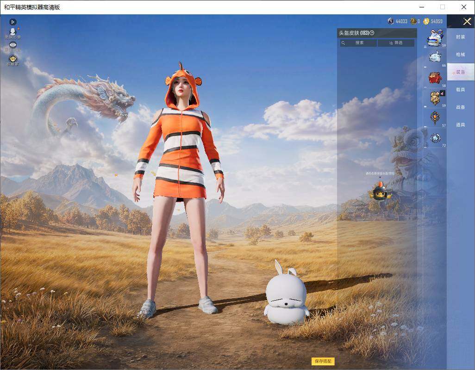Select the golden ornate helmet skin numbered 59
Screen dimensions: 475x370
(x=435, y=98)
